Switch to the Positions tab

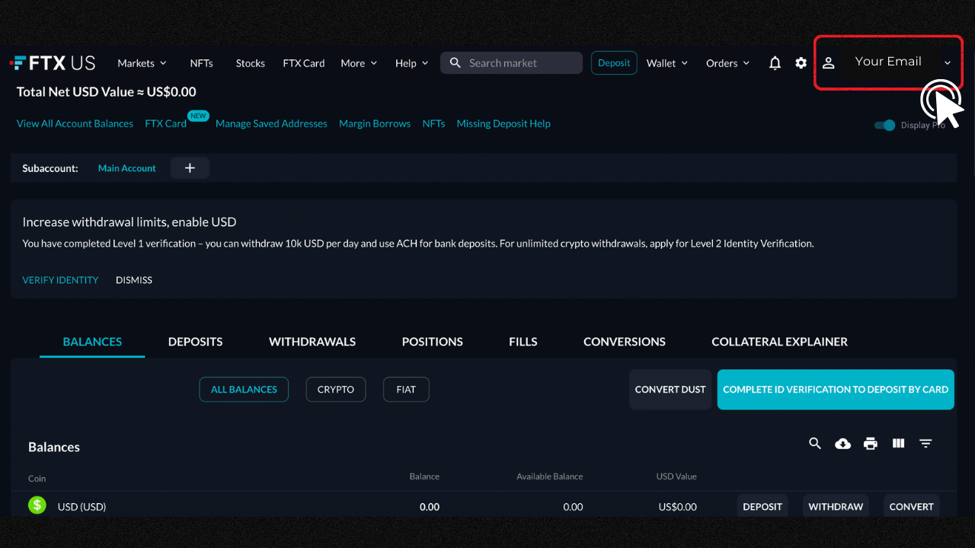pos(433,342)
